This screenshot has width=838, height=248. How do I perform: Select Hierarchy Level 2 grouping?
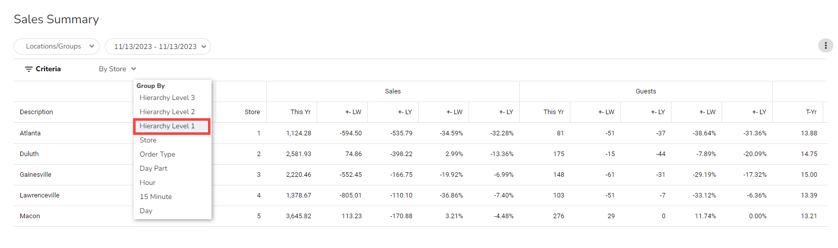pos(167,112)
